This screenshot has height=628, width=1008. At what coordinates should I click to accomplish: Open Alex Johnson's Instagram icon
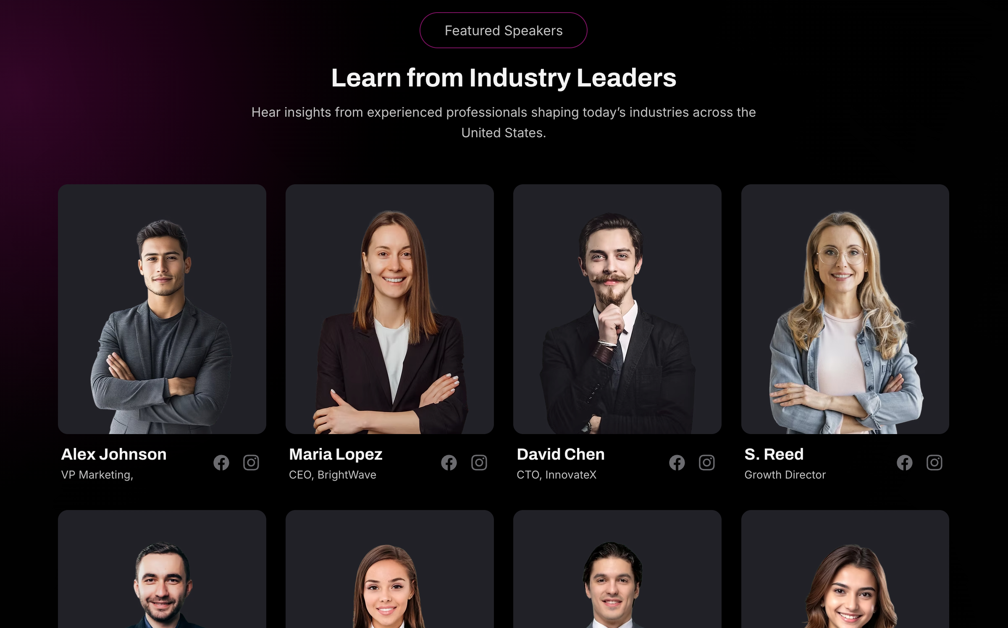(251, 463)
